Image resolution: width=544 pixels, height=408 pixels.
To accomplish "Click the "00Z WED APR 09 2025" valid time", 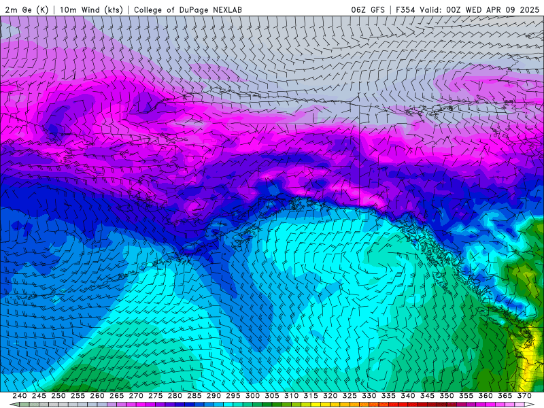I will coord(492,10).
